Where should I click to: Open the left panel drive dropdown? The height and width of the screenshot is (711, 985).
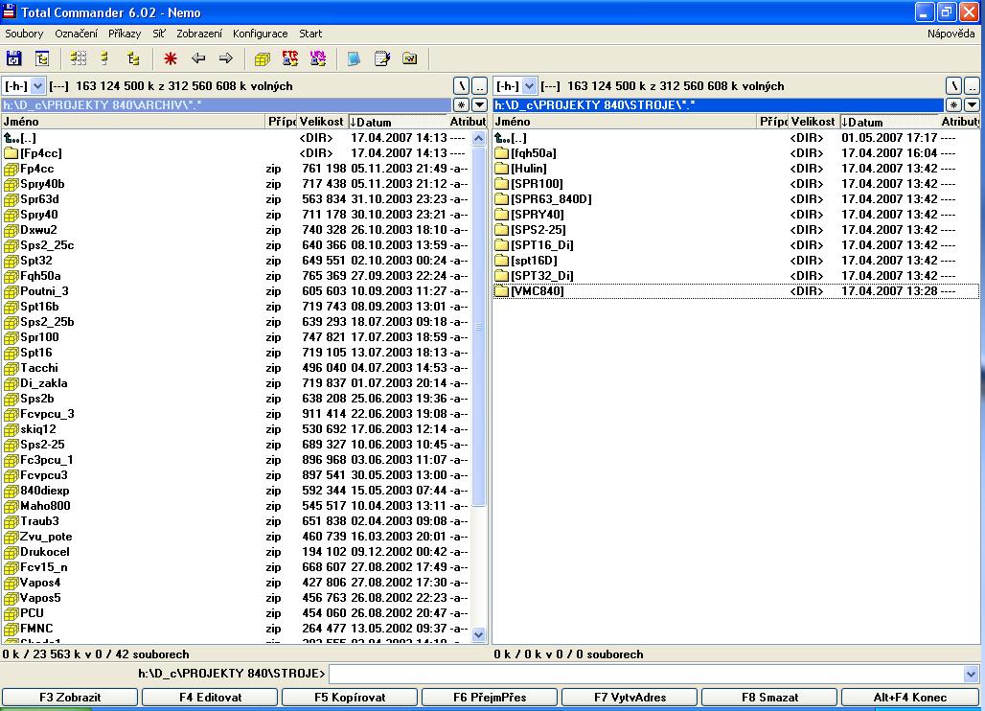(38, 86)
